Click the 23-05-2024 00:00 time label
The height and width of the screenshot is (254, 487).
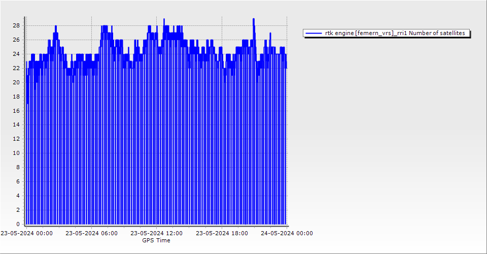[x=26, y=234]
